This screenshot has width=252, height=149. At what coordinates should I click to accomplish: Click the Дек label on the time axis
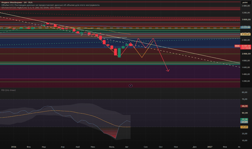[x=195, y=147]
